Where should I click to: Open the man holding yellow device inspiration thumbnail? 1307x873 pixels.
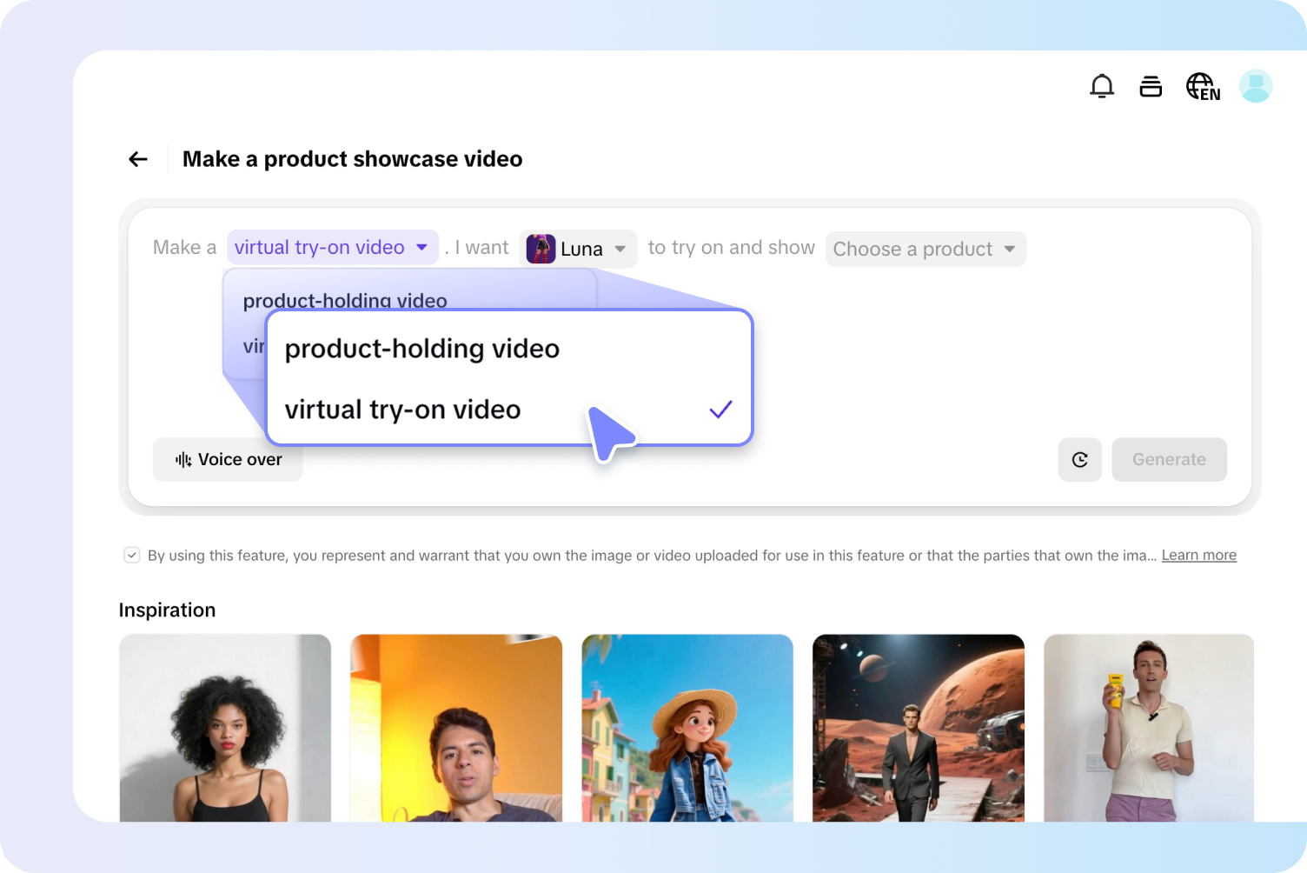pos(1148,729)
